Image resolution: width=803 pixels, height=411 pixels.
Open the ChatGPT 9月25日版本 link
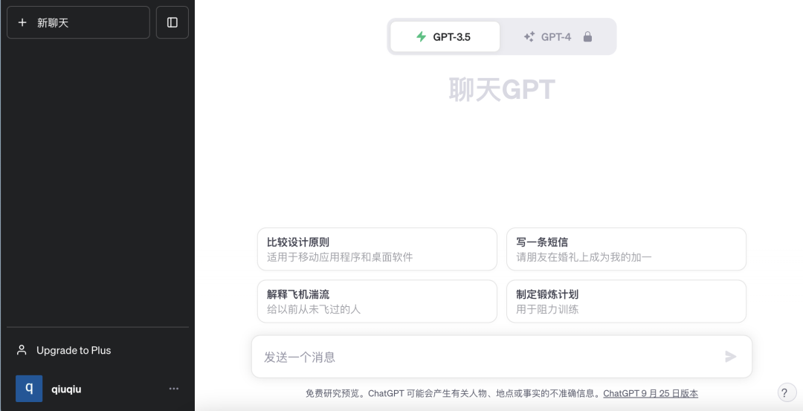click(651, 393)
